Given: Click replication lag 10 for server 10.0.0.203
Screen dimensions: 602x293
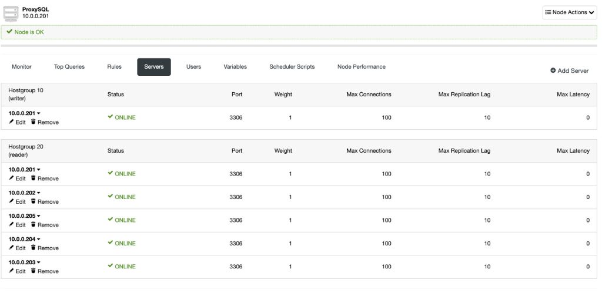Looking at the screenshot, I should [x=487, y=267].
